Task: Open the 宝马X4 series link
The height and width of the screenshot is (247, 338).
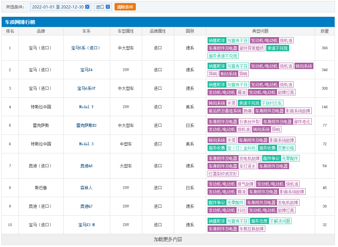Action: pos(86,70)
